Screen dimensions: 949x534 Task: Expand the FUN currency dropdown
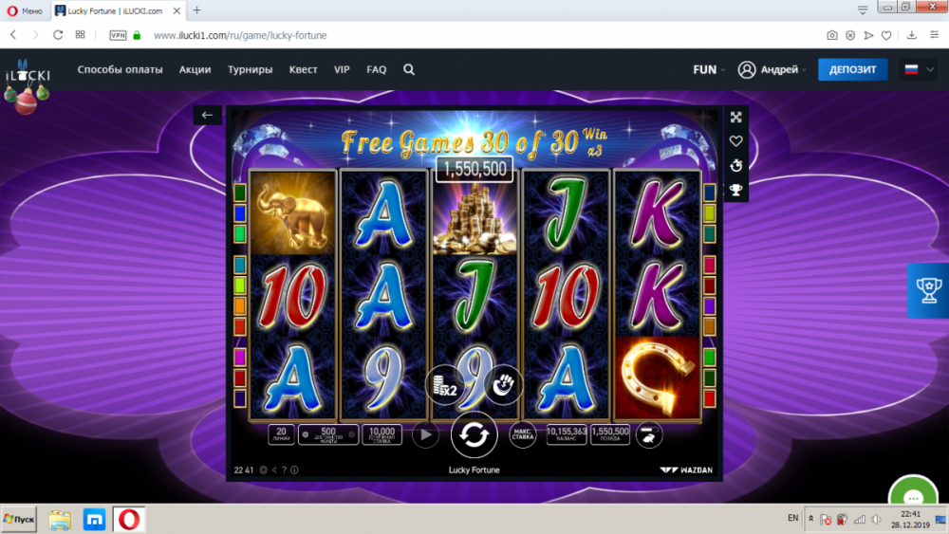coord(709,69)
